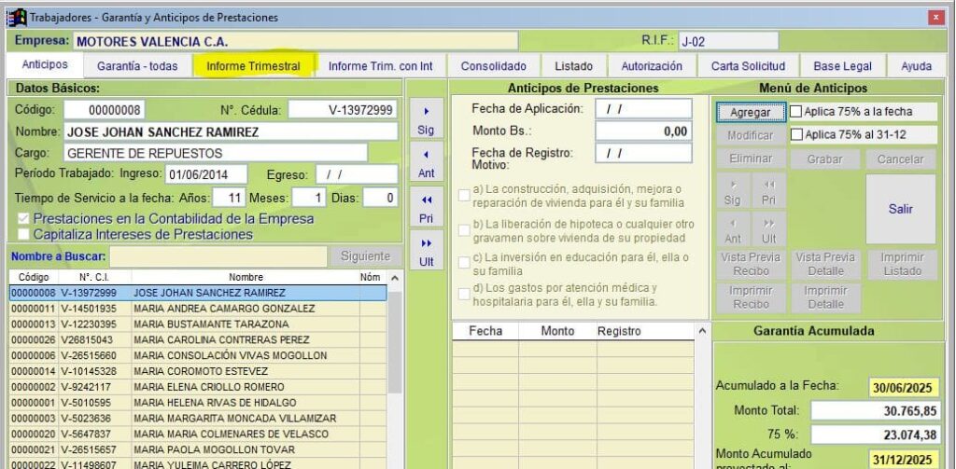The width and height of the screenshot is (956, 469).
Task: Toggle Aplica 75% al 31-12 checkbox
Action: tap(796, 134)
